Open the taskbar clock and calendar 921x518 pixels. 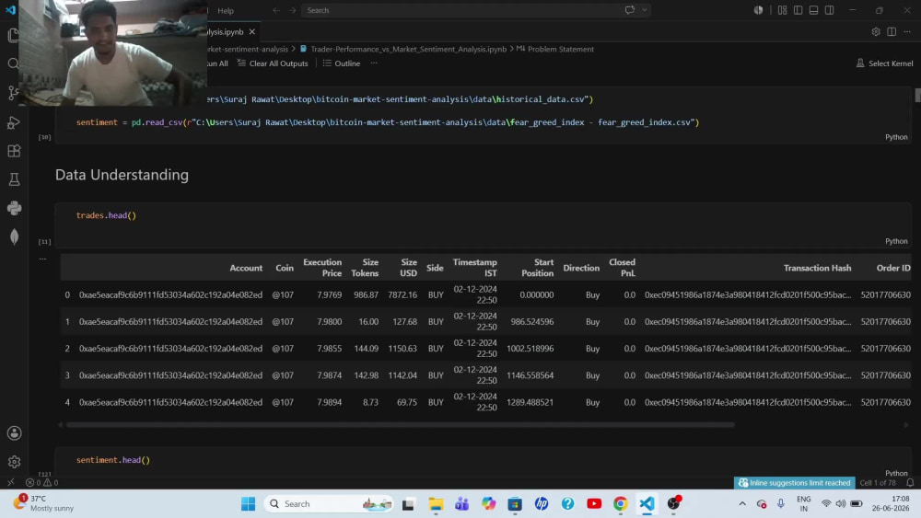tap(892, 503)
